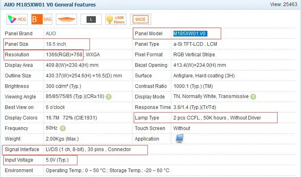Click the dark L feature icon
The height and width of the screenshot is (177, 301).
(x=91, y=19)
